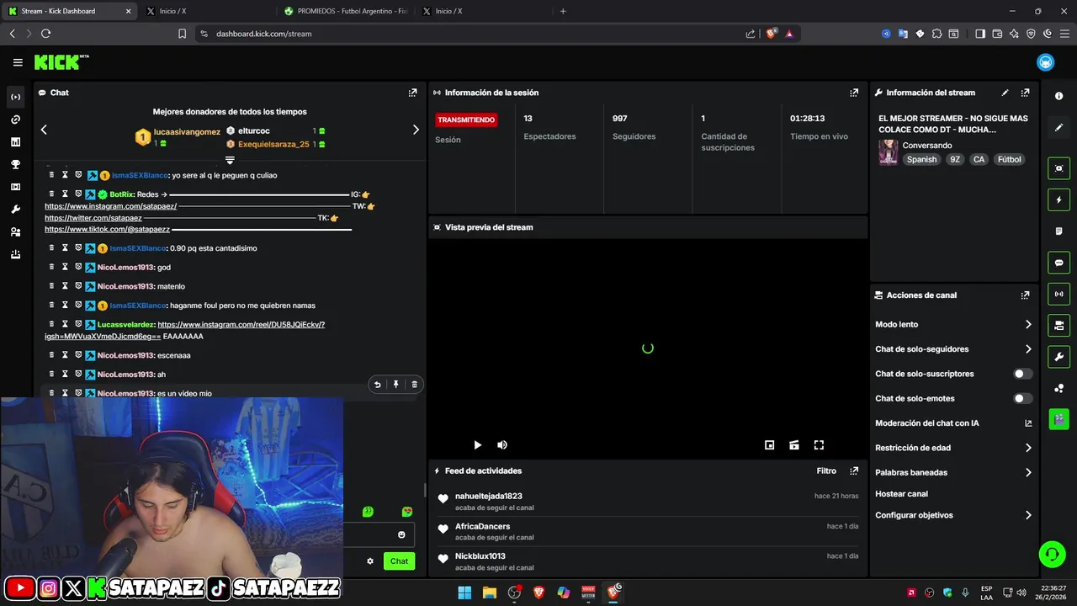Image resolution: width=1077 pixels, height=606 pixels.
Task: Delete the 'es un video mio' message
Action: click(x=414, y=385)
